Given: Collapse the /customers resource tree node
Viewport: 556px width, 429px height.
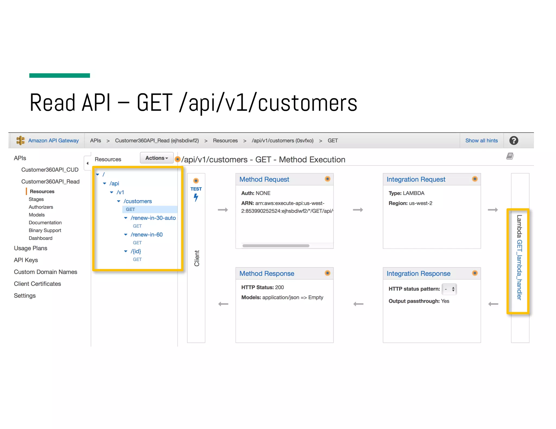Looking at the screenshot, I should coord(119,201).
